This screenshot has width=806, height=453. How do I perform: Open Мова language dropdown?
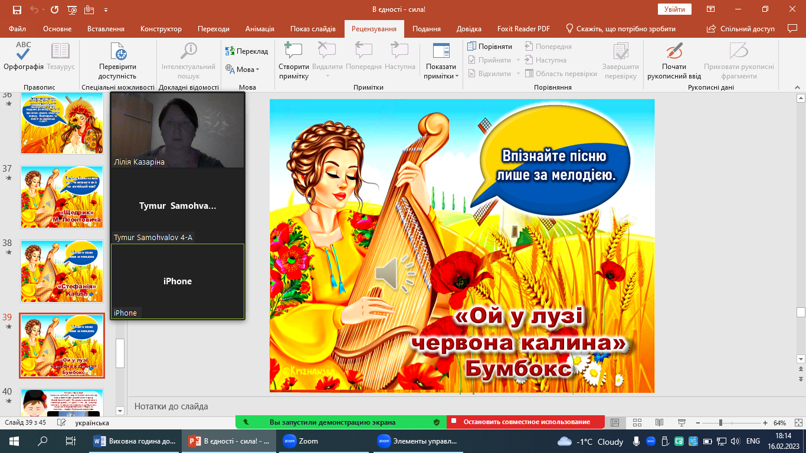pyautogui.click(x=243, y=70)
